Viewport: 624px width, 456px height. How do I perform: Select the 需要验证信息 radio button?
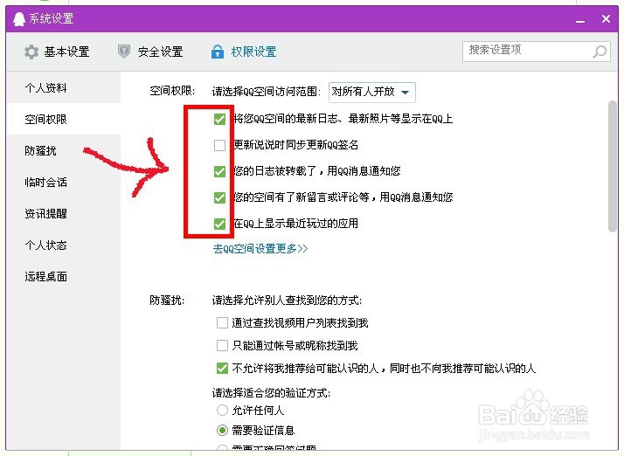point(222,430)
